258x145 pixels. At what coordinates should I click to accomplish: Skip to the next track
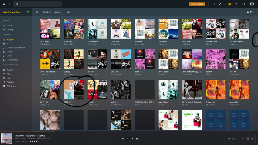[x=132, y=139]
